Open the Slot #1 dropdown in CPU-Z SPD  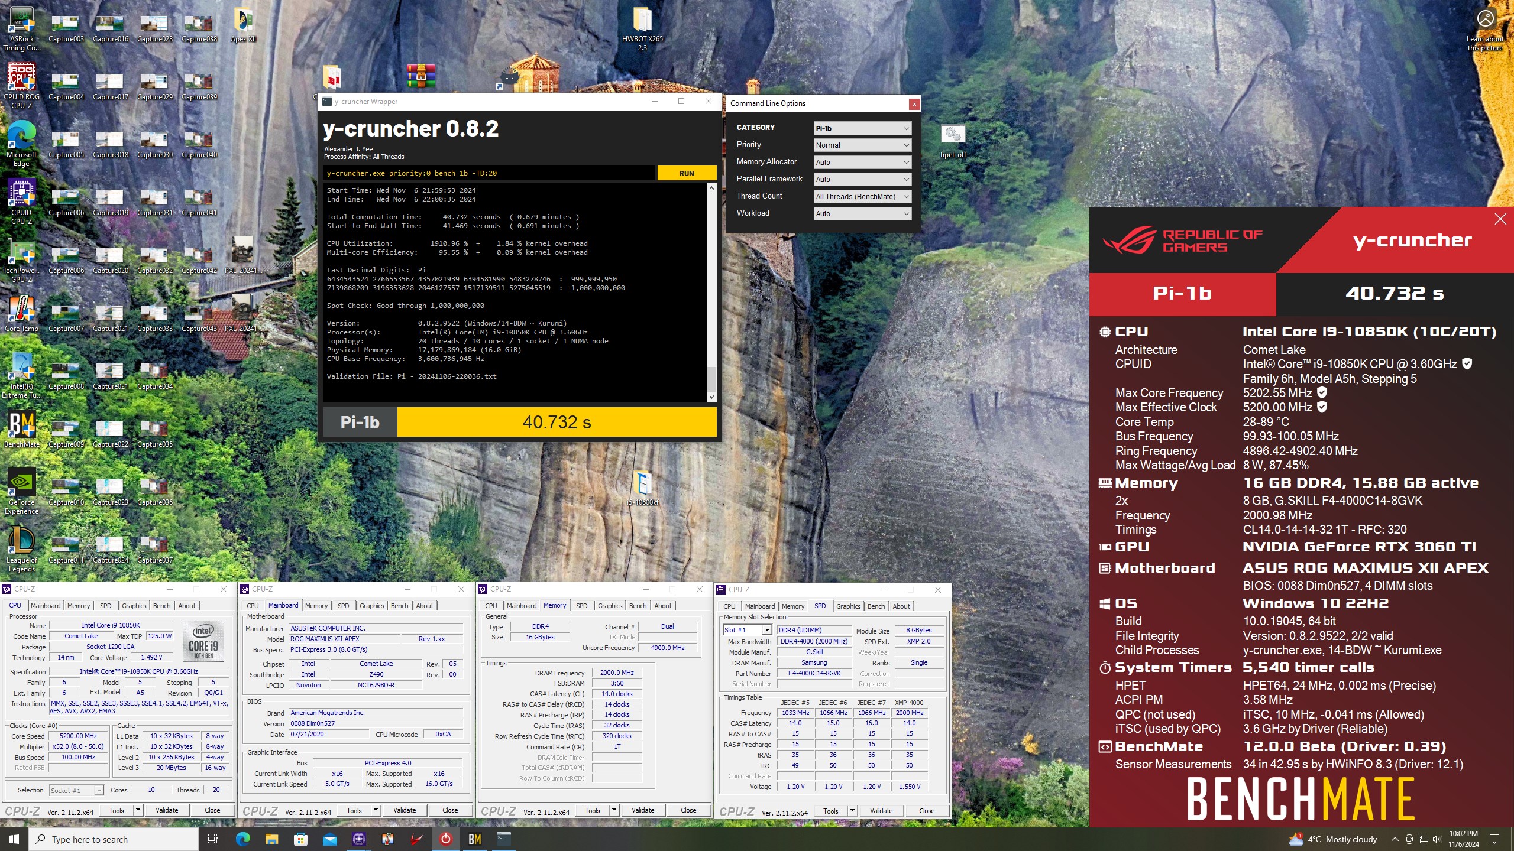click(748, 630)
